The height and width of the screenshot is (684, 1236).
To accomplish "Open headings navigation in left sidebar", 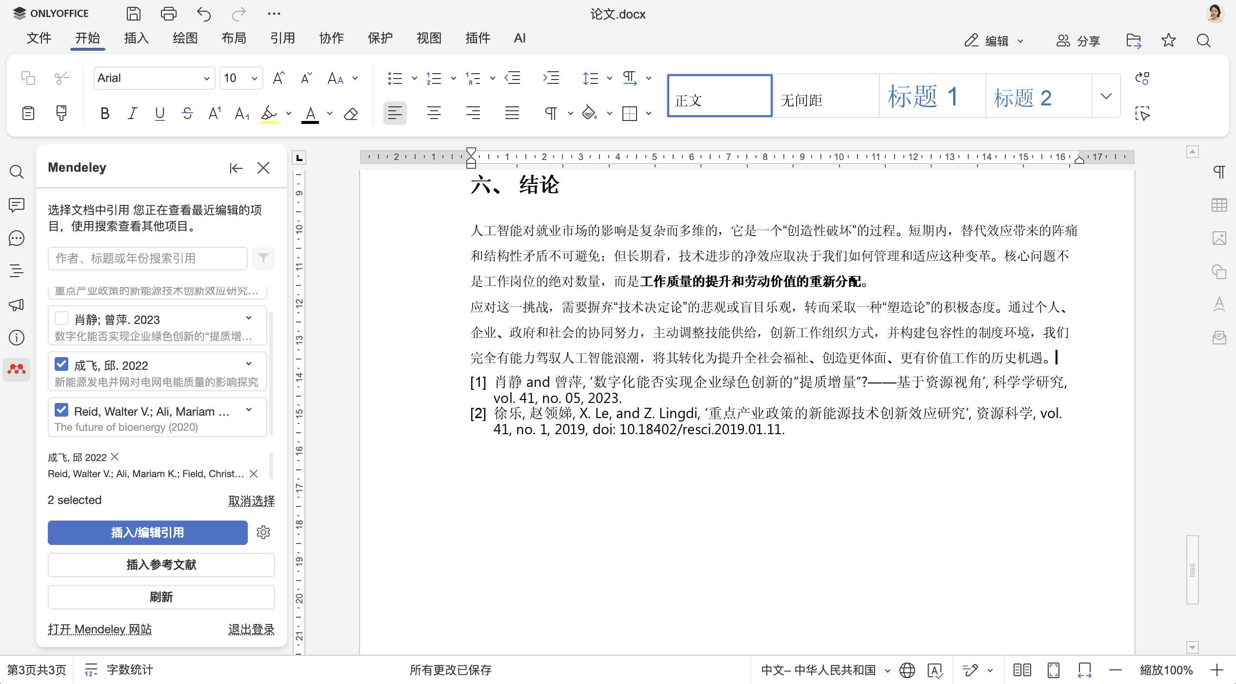I will pyautogui.click(x=17, y=270).
